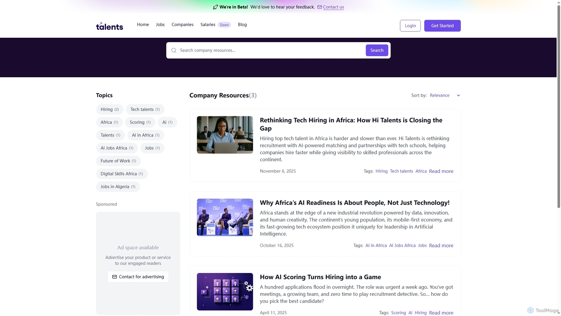Viewport: 561px width, 316px height.
Task: Click the envelope icon on the advertising button
Action: (114, 277)
